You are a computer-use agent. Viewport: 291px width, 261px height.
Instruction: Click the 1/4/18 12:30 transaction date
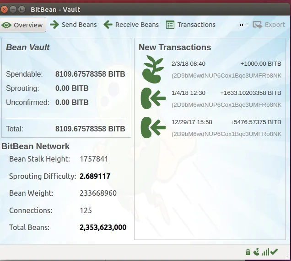189,93
